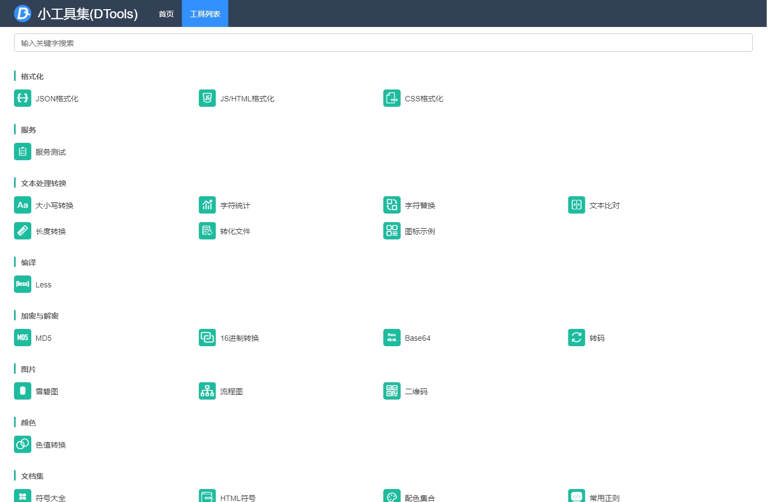Viewport: 771px width, 502px height.
Task: Open the 雪碧图 icon
Action: pyautogui.click(x=23, y=391)
